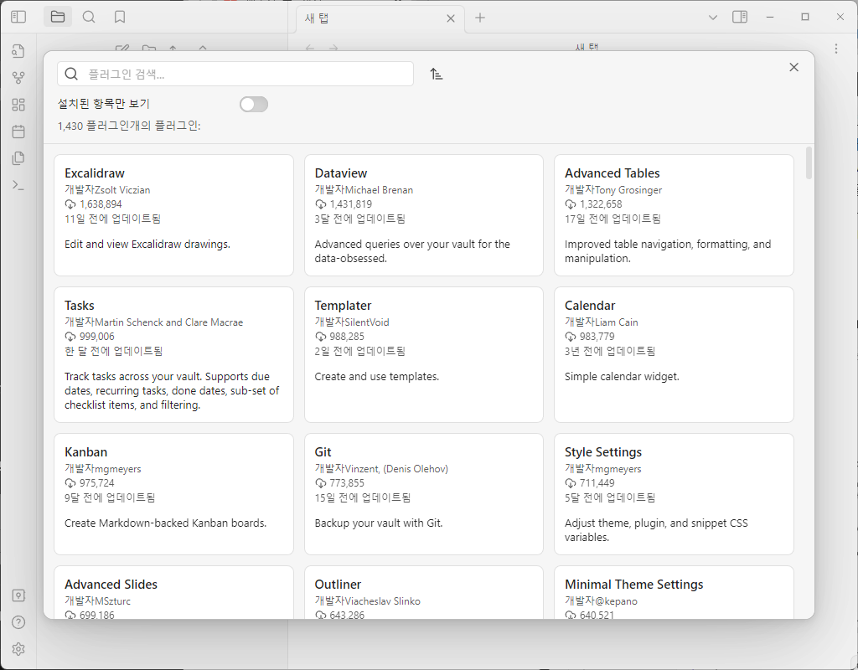The image size is (858, 670).
Task: Click the search magnifier in plugin search
Action: pyautogui.click(x=71, y=74)
